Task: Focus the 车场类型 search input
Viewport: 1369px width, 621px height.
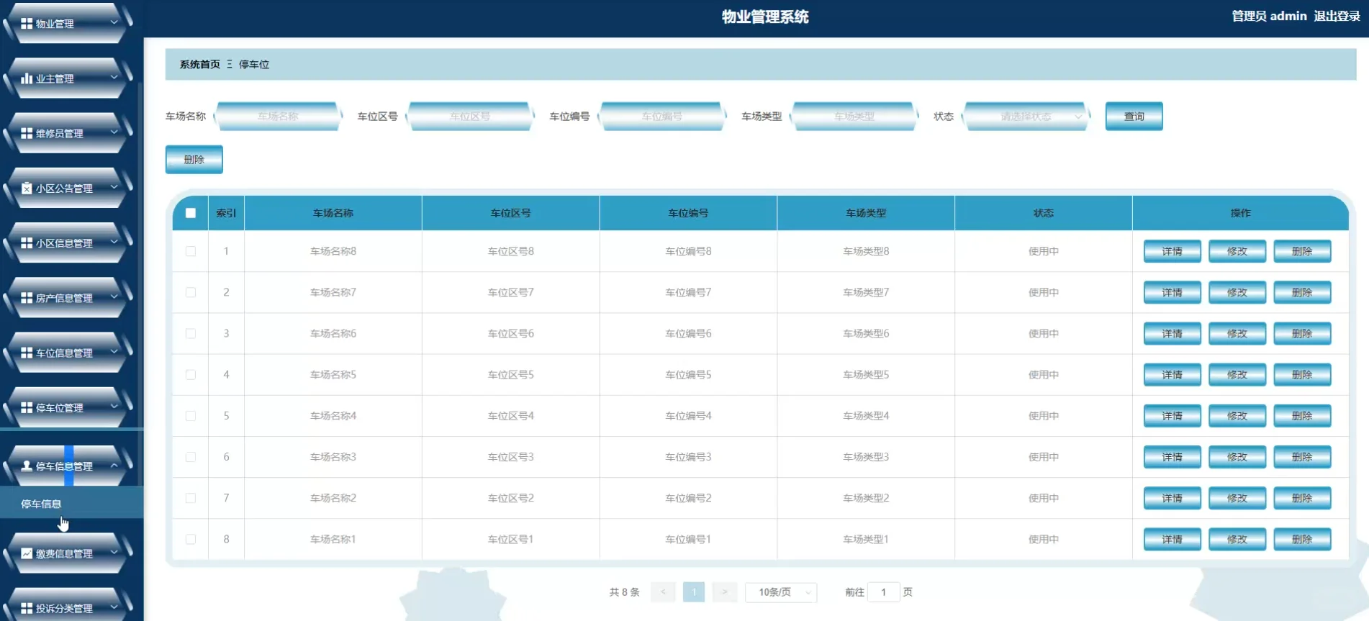Action: click(854, 117)
